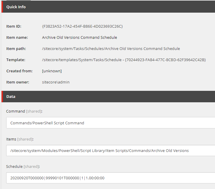This screenshot has width=215, height=189.
Task: Select the item path under Tasks/Schedules
Action: 111,48
